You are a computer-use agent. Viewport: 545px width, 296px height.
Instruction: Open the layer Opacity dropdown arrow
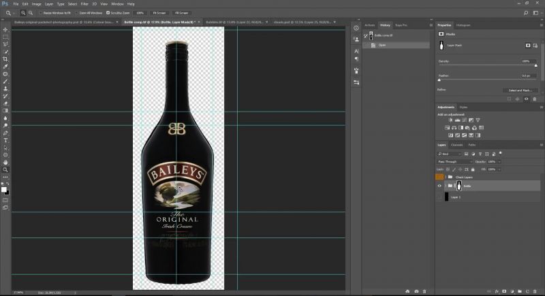(499, 162)
